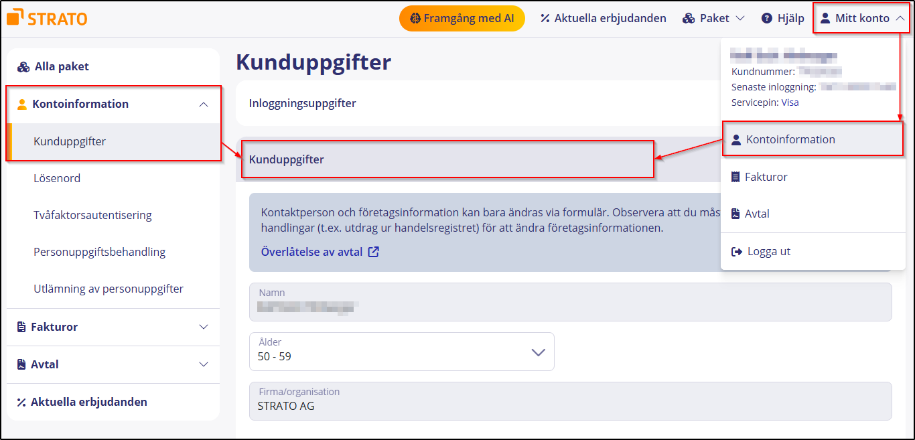Click the Hjälp question mark icon
915x440 pixels.
766,18
